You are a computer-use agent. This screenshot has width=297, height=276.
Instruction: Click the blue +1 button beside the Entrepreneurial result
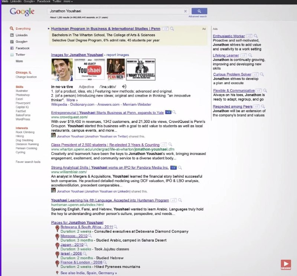168,112
